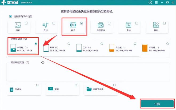Click the 可移动驱动器 (0) heading
Screen dimensions: 176x110
tap(20, 62)
